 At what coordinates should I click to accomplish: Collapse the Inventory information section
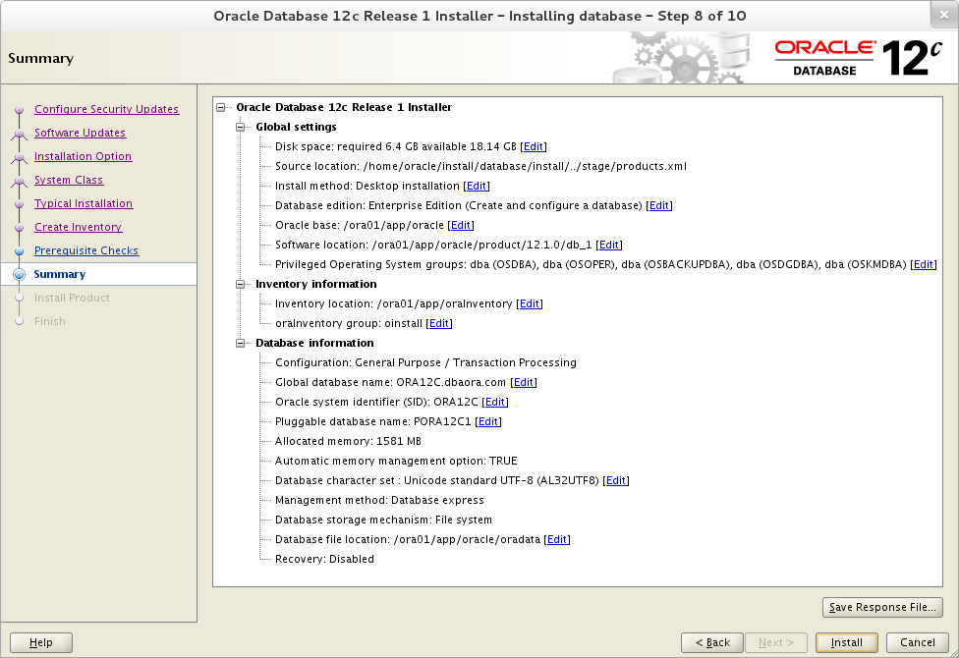(241, 285)
